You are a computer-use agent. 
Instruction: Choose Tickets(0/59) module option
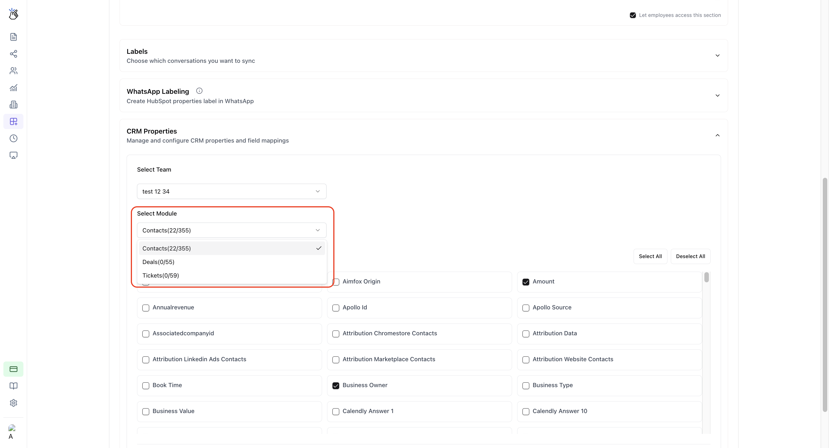[x=161, y=275]
